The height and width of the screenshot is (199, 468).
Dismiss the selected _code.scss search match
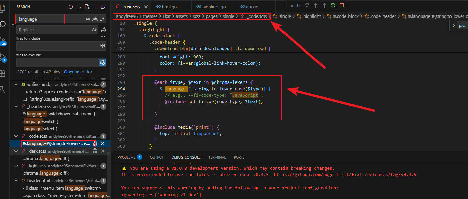pos(103,143)
